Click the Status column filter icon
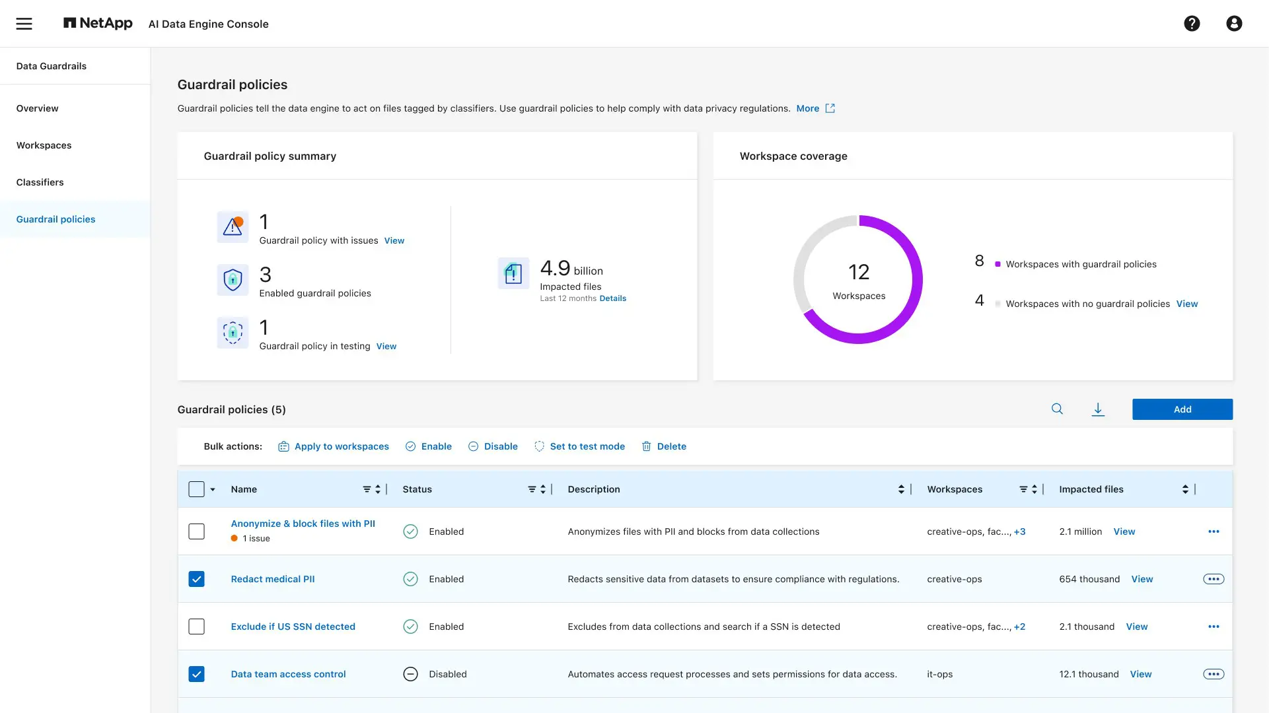Viewport: 1269px width, 713px height. click(532, 489)
